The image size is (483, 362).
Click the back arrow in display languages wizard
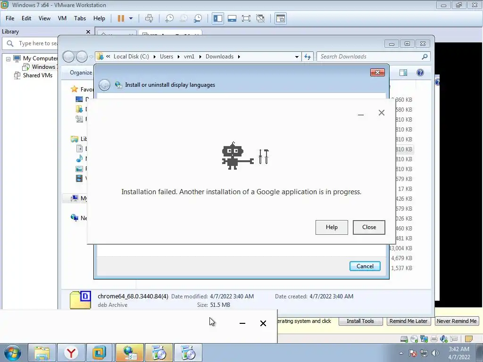point(104,85)
